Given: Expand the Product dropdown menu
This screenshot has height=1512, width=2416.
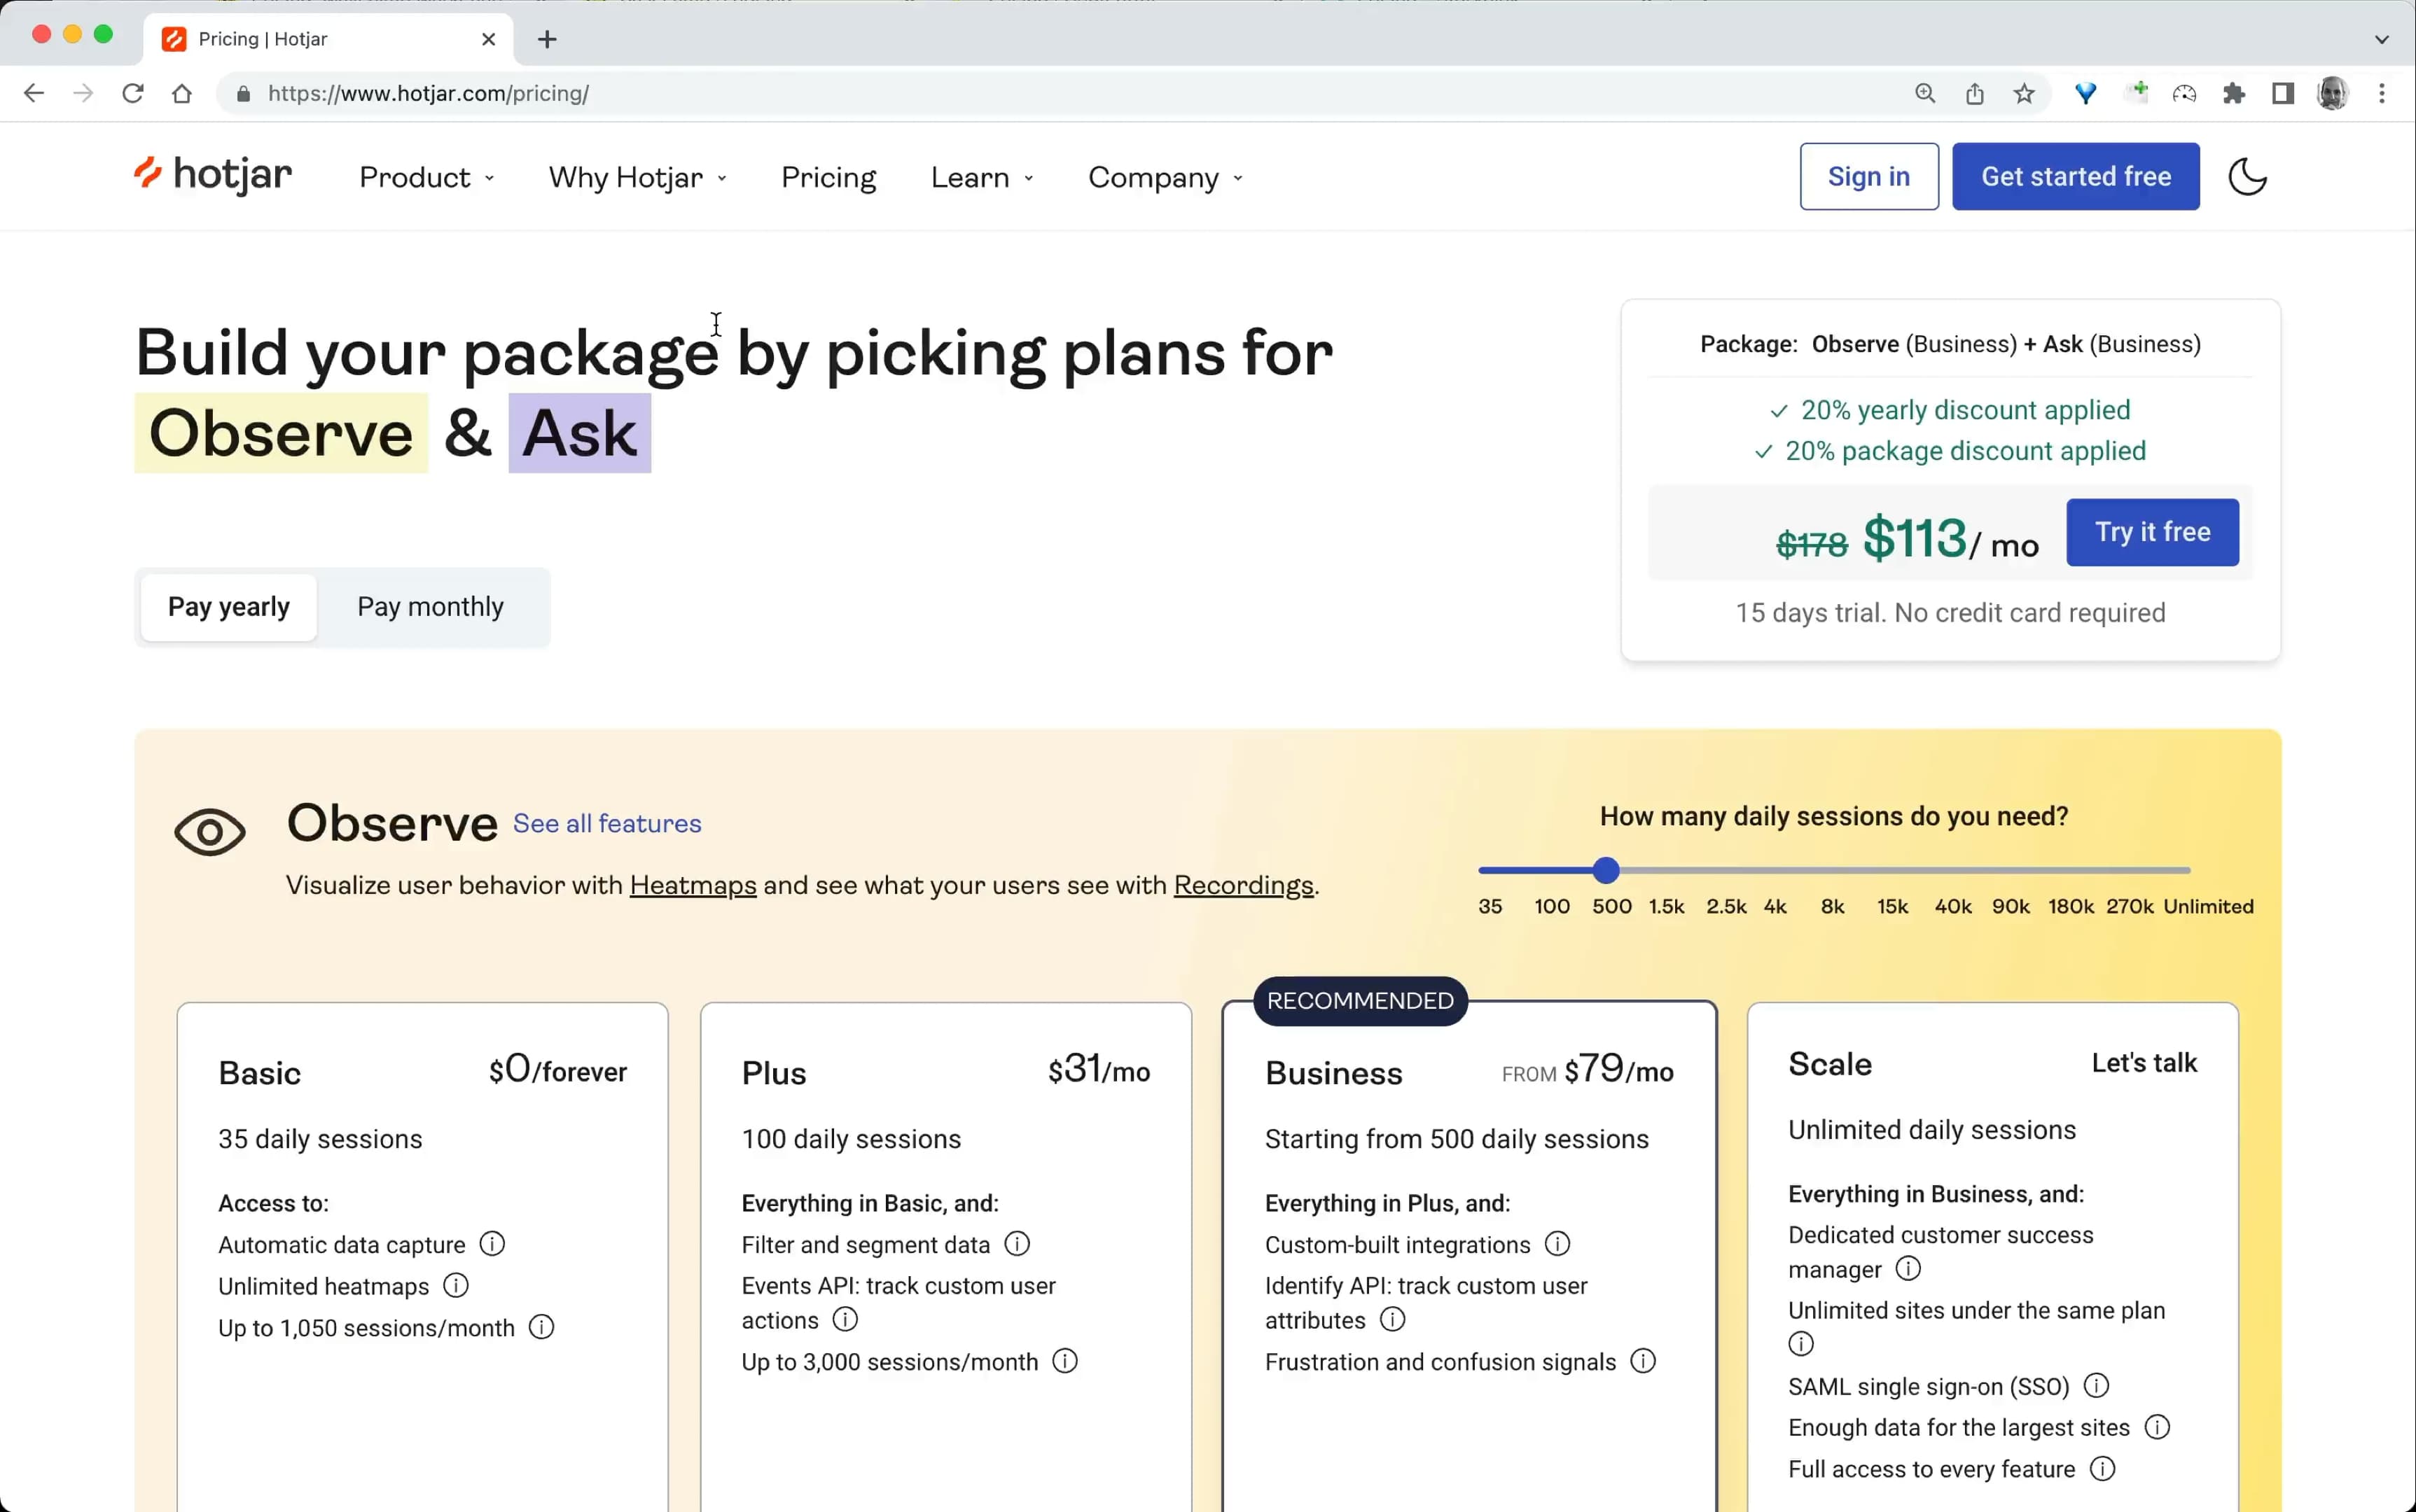Looking at the screenshot, I should [x=426, y=177].
